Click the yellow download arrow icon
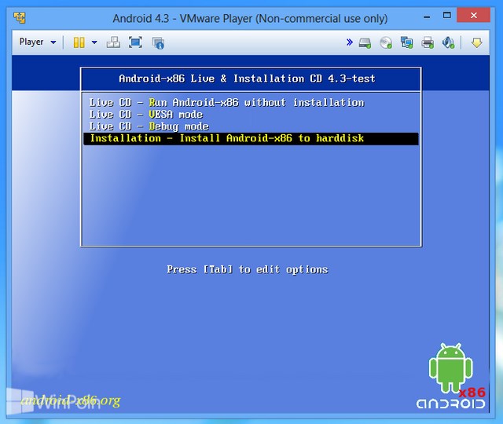 (476, 42)
